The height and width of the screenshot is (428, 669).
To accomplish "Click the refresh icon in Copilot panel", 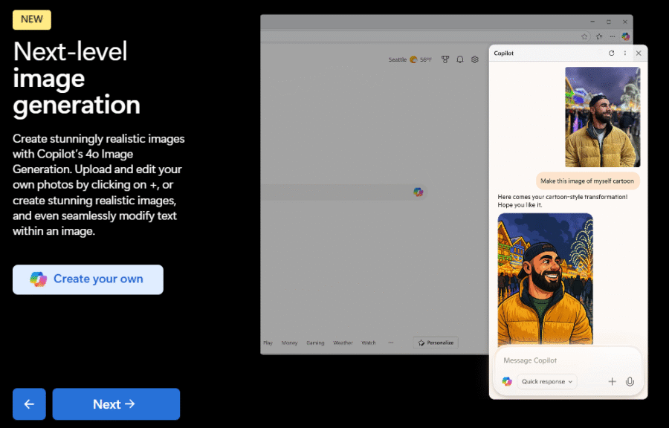I will (x=611, y=53).
